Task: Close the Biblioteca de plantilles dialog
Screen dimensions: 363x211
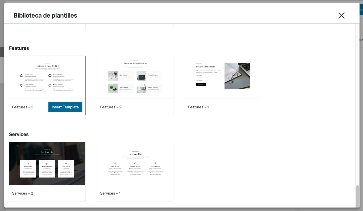Action: (341, 16)
